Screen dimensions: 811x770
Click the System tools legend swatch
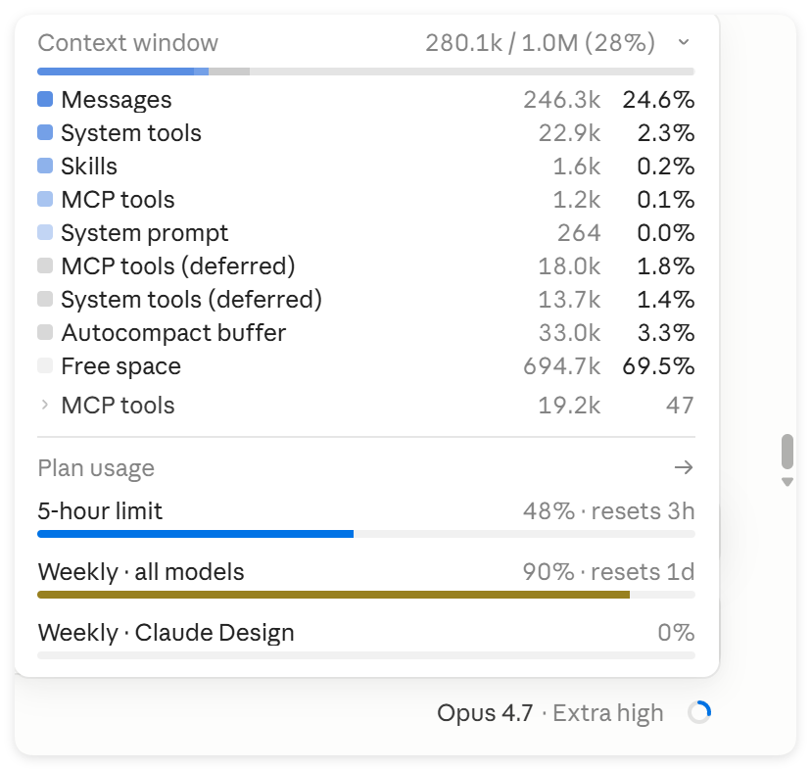pos(45,132)
